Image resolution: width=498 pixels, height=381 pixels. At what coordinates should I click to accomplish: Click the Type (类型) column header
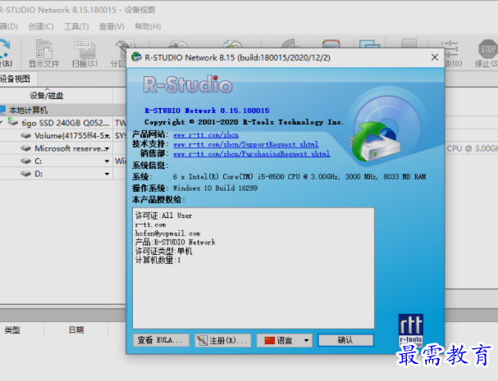click(x=12, y=330)
